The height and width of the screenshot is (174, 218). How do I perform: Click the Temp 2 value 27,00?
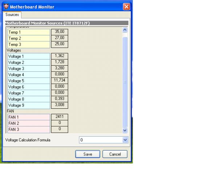pos(60,38)
